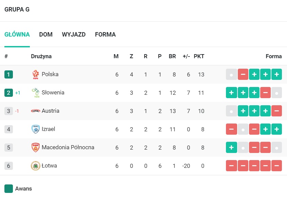The image size is (287, 200).
Task: Open the Macedonia Północna team link
Action: (68, 148)
